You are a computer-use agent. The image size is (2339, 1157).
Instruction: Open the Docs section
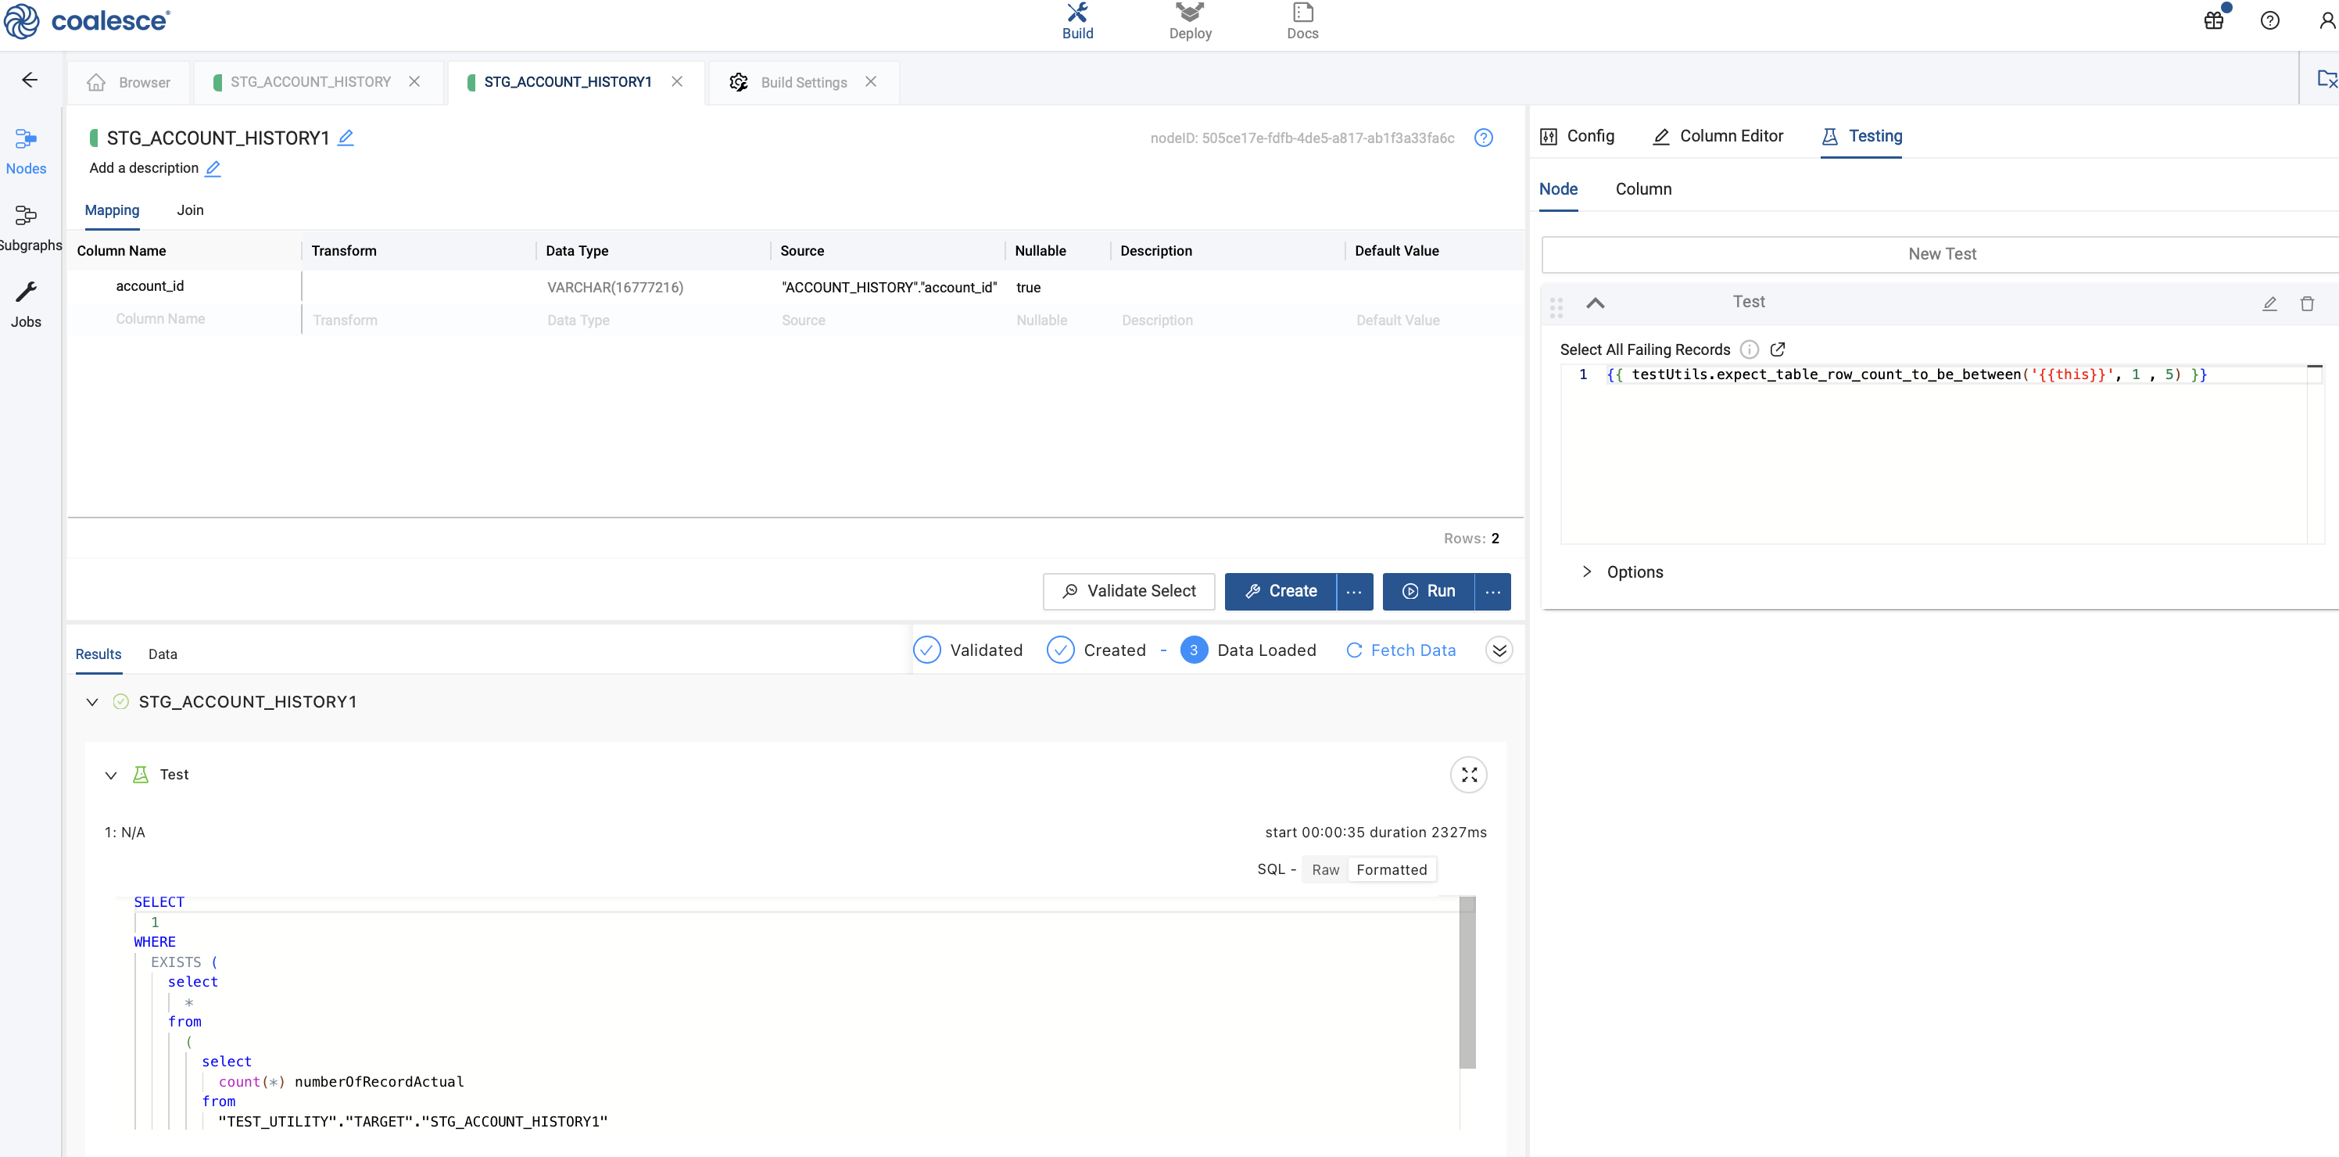coord(1302,21)
